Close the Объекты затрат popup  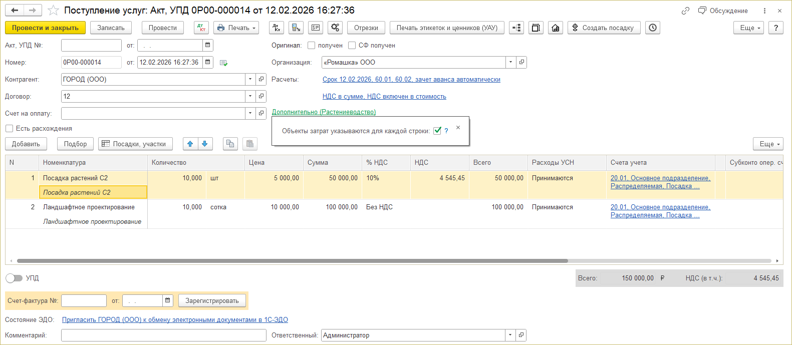[458, 128]
